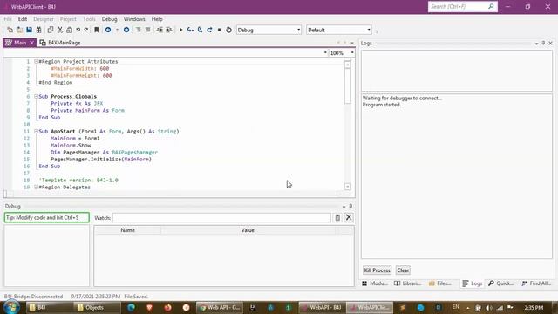The height and width of the screenshot is (314, 558).
Task: Click the volume speaker tray icon
Action: (x=488, y=308)
